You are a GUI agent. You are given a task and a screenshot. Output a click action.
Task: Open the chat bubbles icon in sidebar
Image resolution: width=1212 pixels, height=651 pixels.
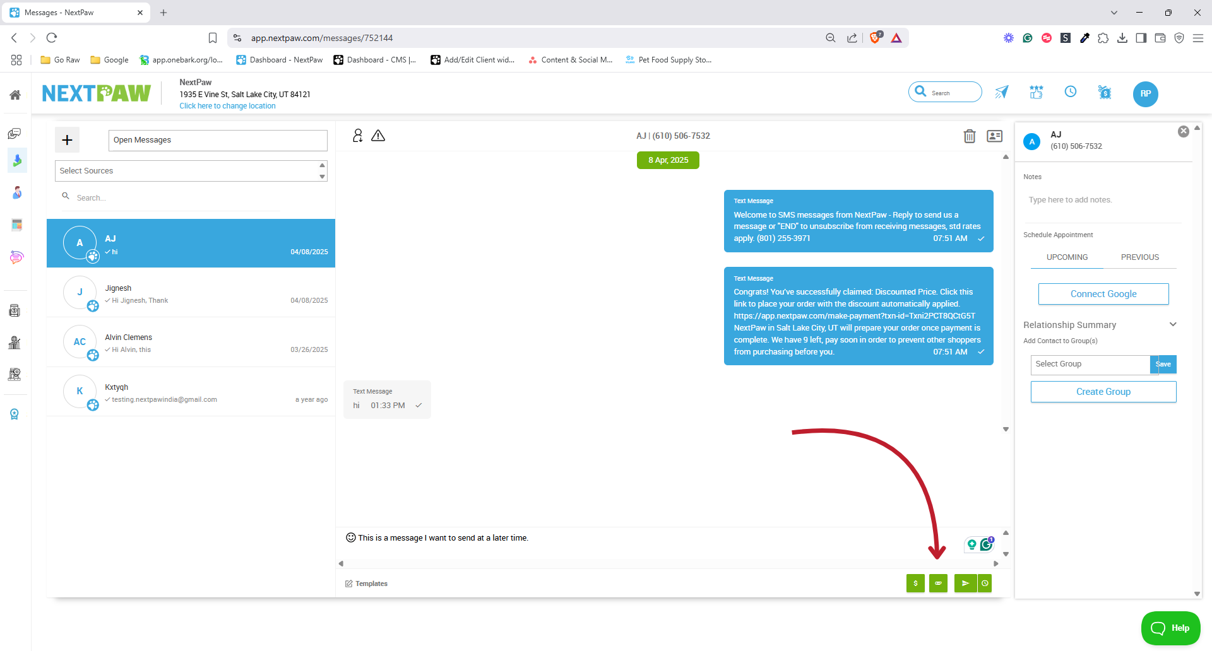click(15, 133)
